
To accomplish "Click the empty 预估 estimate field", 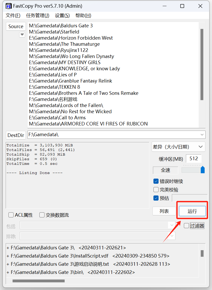I will pos(189,198).
